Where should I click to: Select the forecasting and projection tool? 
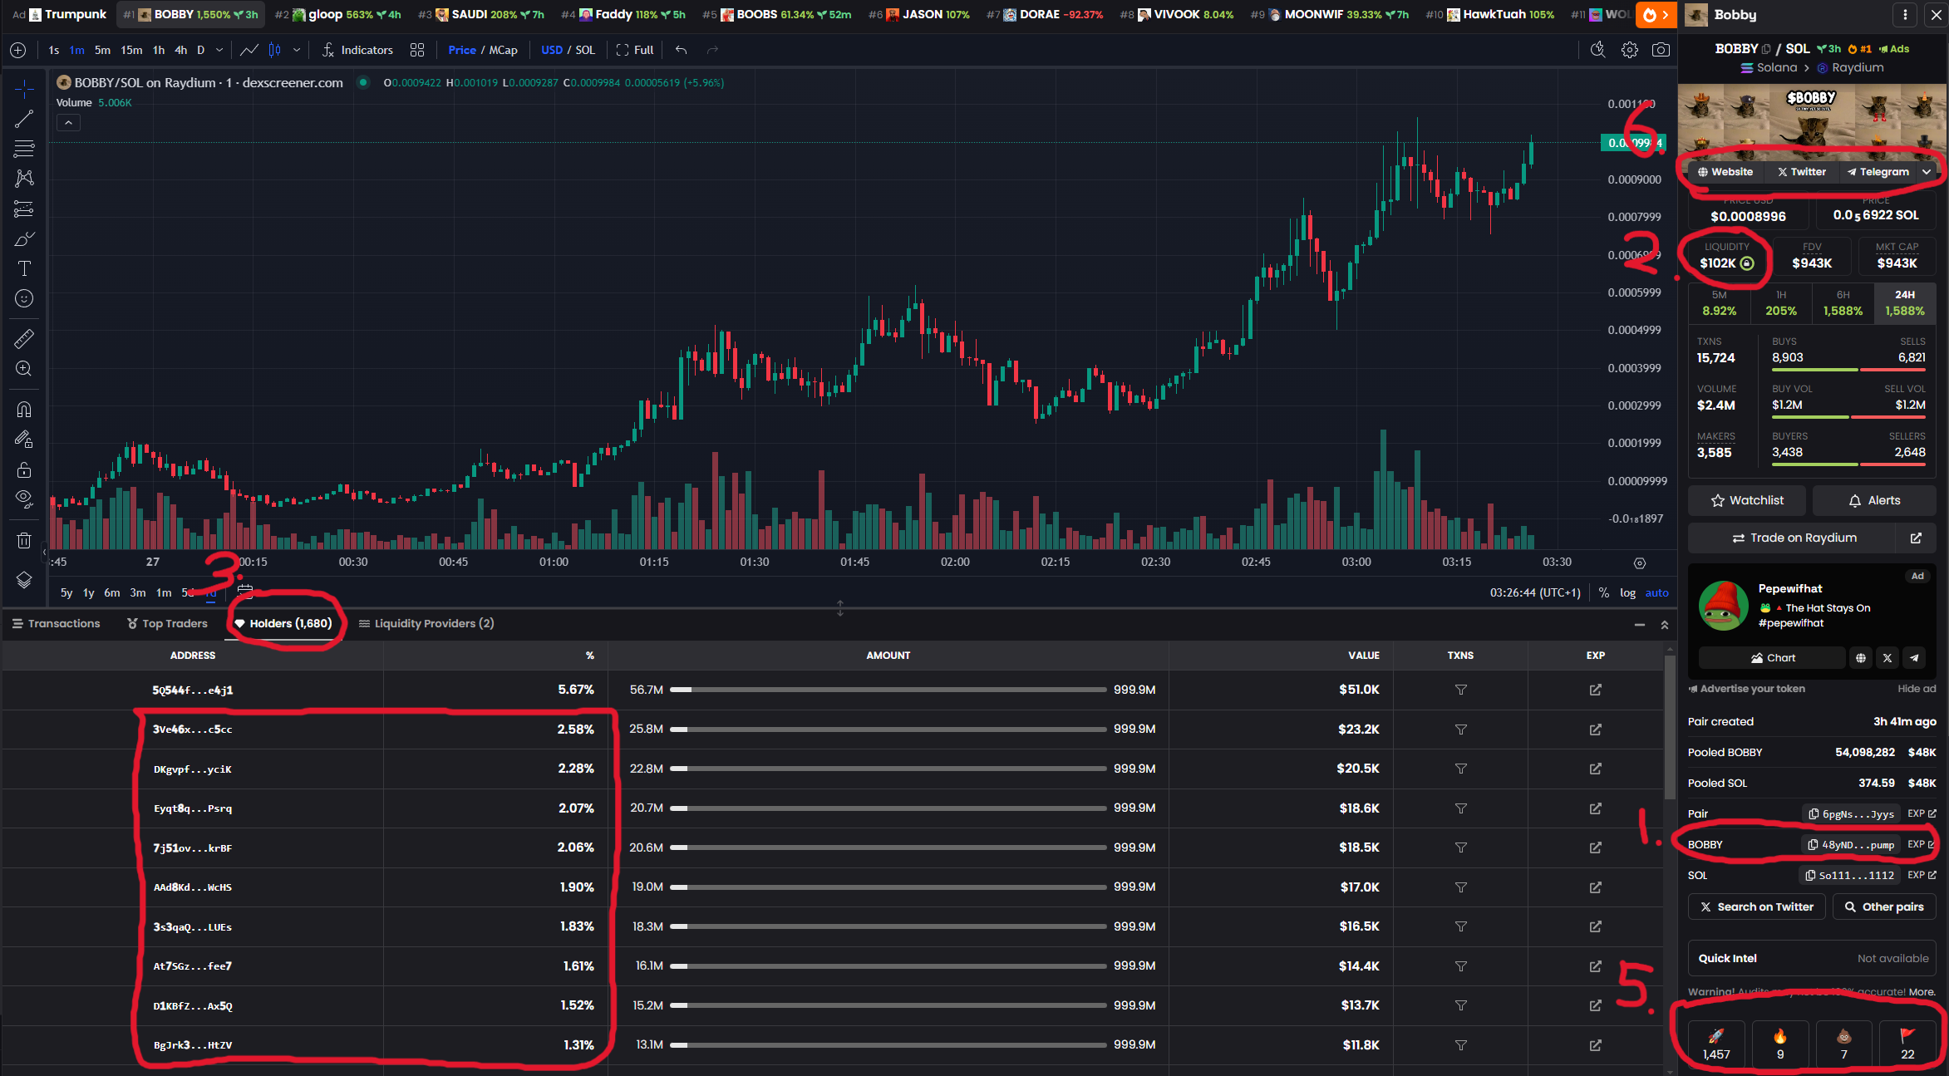24,209
